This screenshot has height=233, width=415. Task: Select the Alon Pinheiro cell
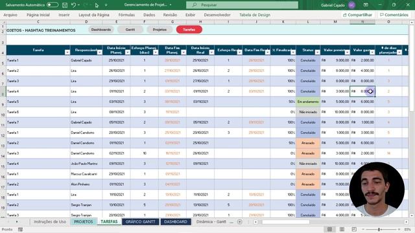click(x=86, y=184)
